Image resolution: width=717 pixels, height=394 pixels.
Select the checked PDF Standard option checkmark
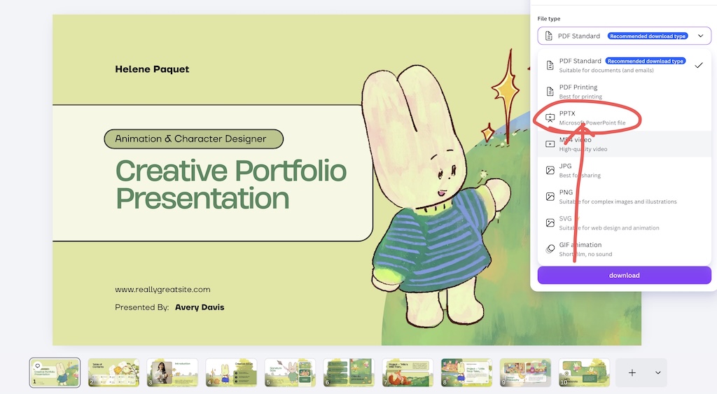tap(699, 65)
